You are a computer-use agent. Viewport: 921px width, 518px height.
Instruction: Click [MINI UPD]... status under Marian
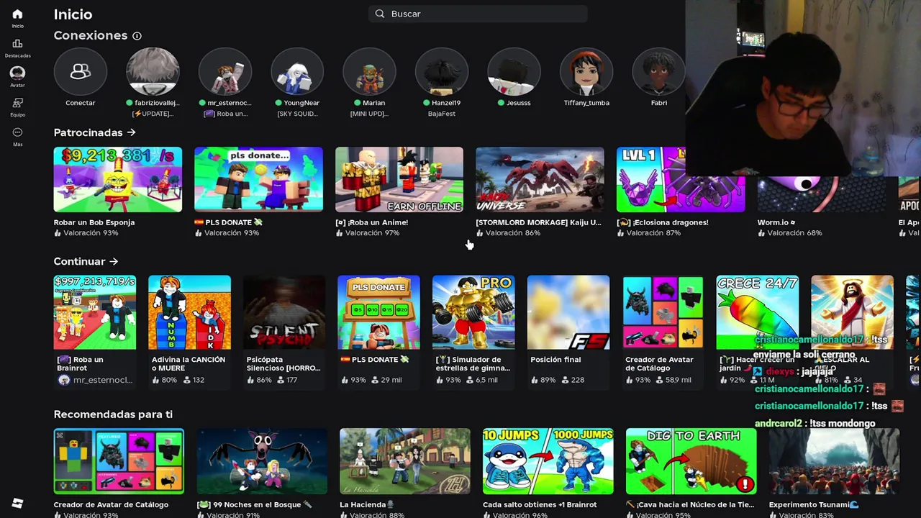(x=369, y=114)
